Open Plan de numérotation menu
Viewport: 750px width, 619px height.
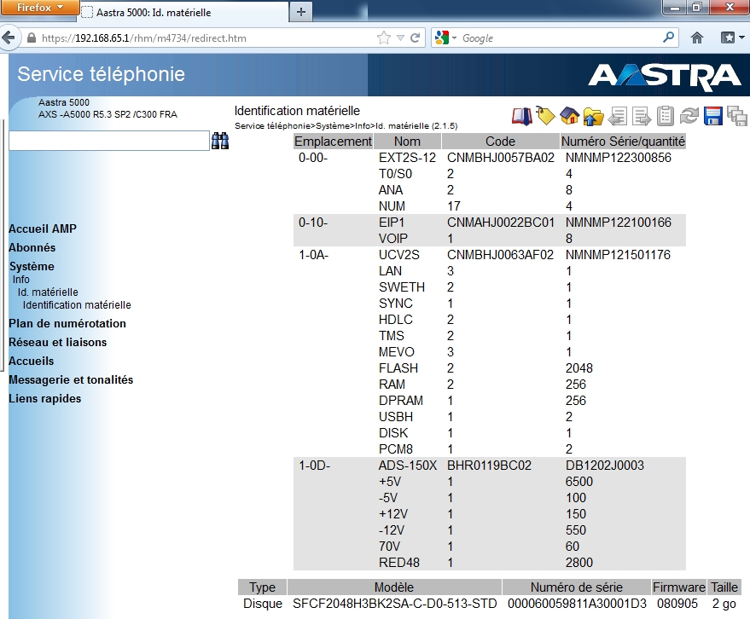[x=67, y=324]
